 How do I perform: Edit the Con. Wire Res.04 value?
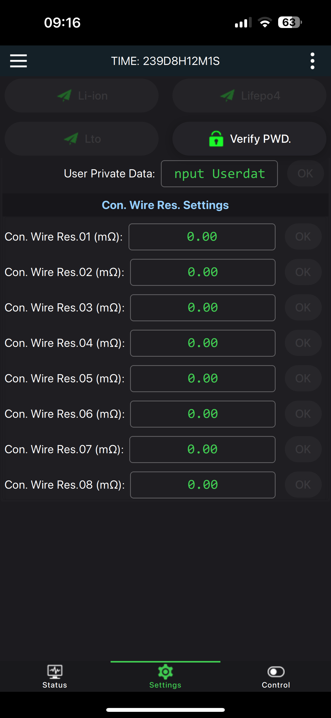click(x=202, y=343)
